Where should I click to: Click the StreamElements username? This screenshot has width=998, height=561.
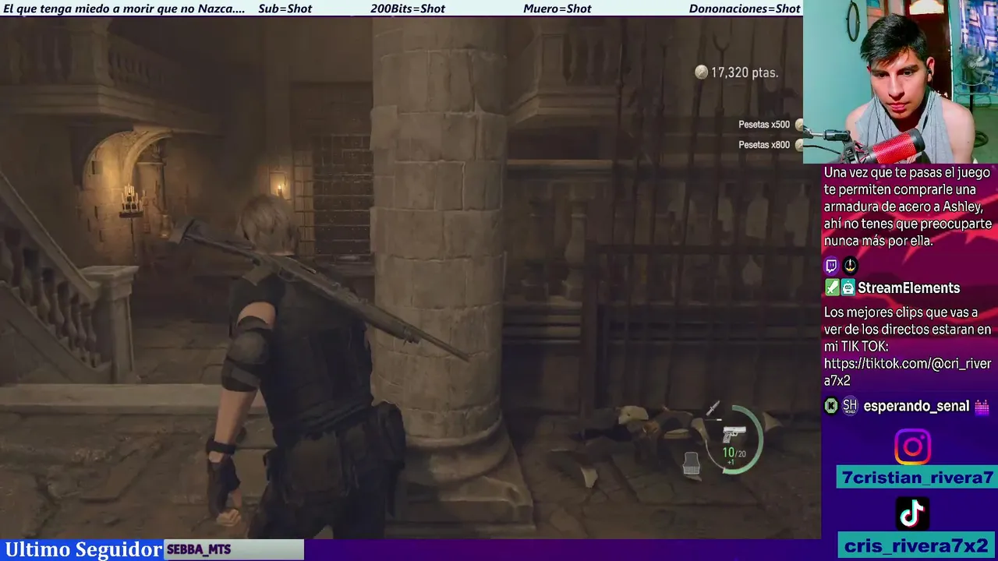[x=908, y=288]
